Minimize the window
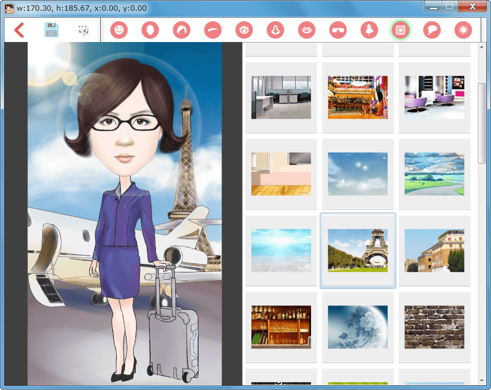Viewport: 491px width, 390px height. [433, 6]
